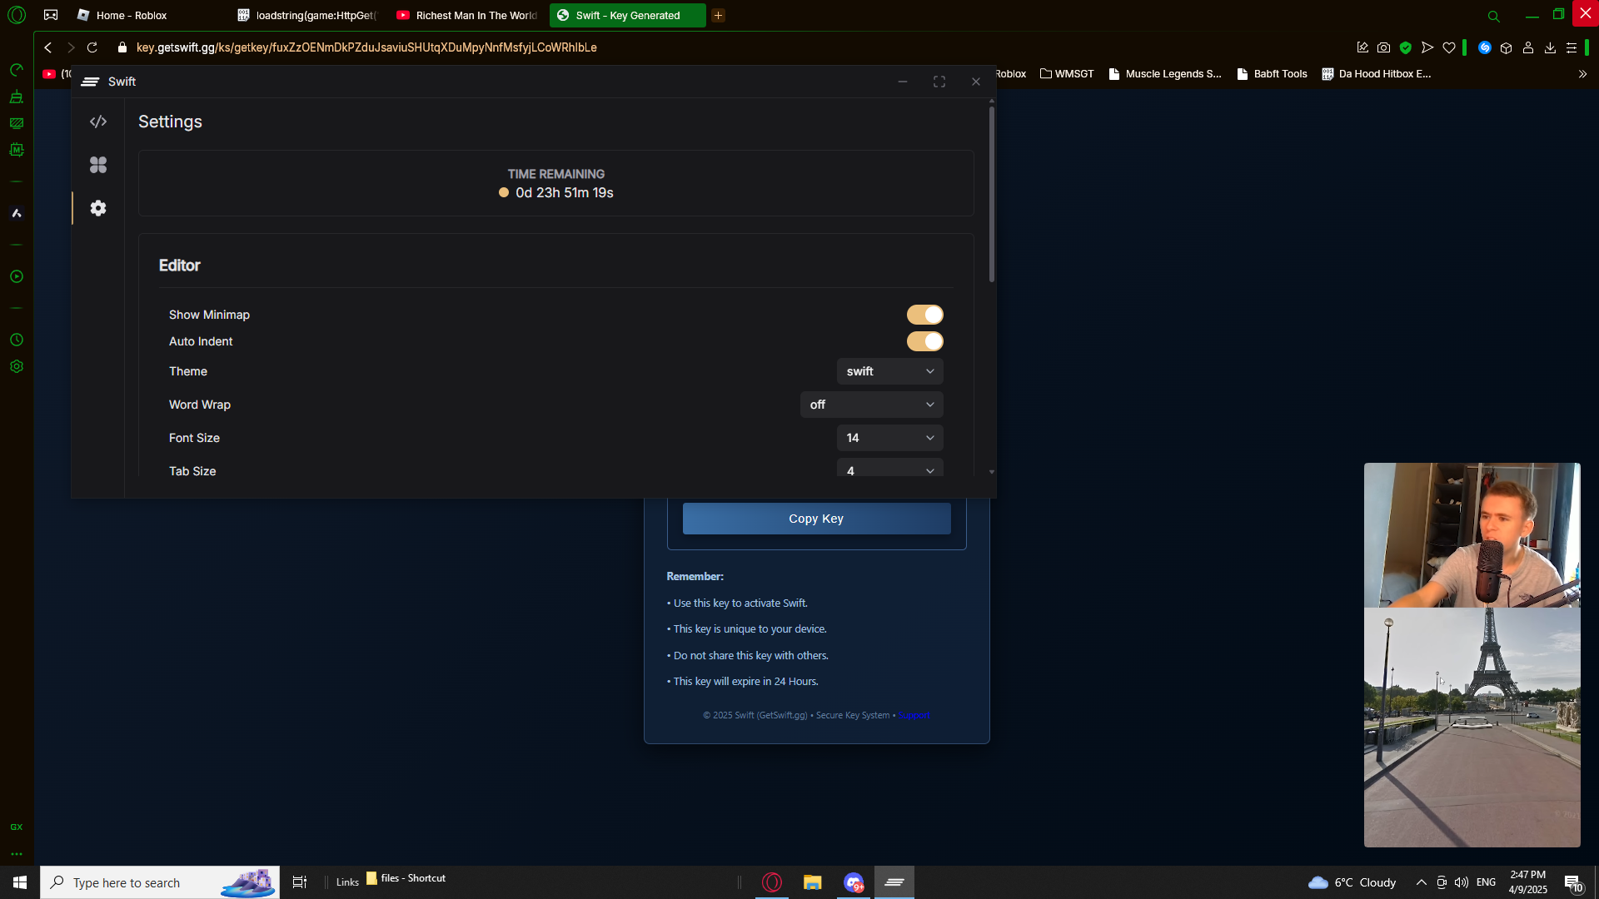Click the Opera GX logo menu
Image resolution: width=1599 pixels, height=899 pixels.
click(17, 15)
